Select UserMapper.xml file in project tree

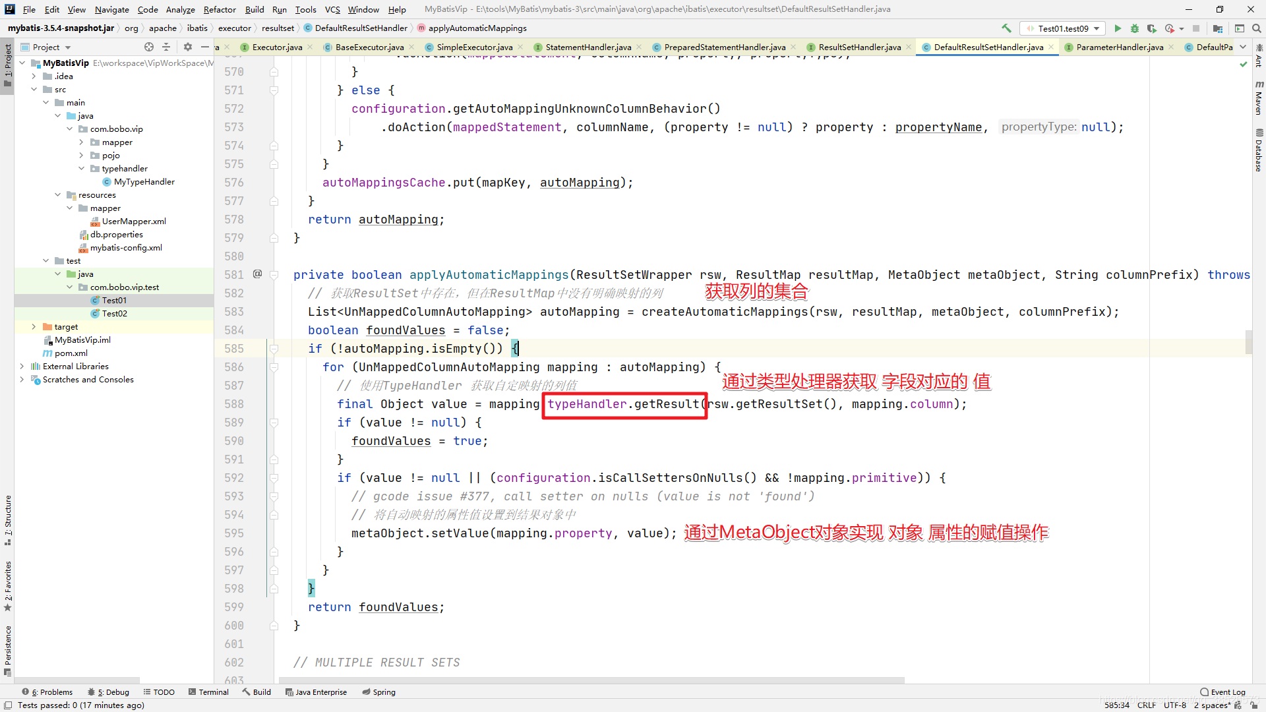(134, 221)
